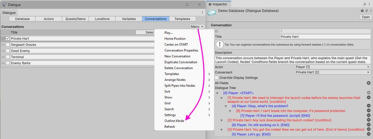Switch to the Locations tab
Image resolution: width=373 pixels, height=139 pixels.
pyautogui.click(x=102, y=19)
